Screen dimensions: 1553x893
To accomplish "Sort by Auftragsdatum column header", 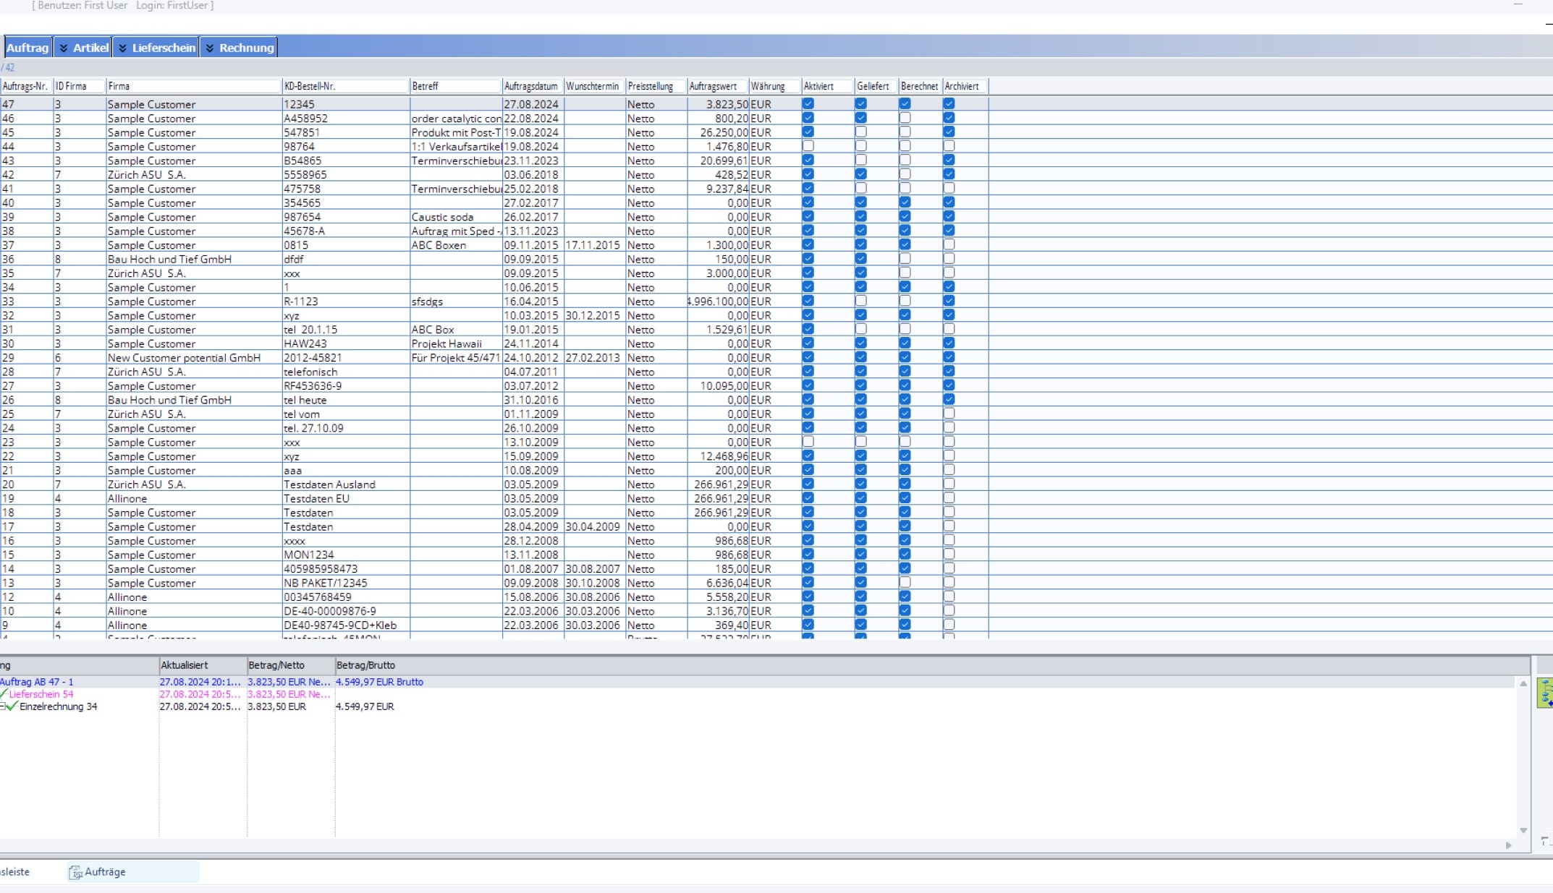I will pyautogui.click(x=531, y=86).
